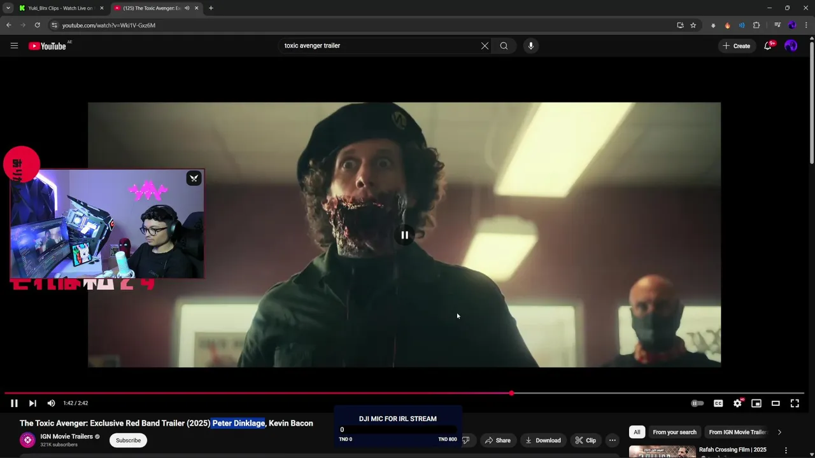The height and width of the screenshot is (458, 815).
Task: Open the Extensions puzzle menu
Action: click(x=756, y=25)
